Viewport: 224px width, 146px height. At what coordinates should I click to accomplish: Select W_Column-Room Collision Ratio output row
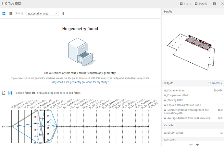193,105
